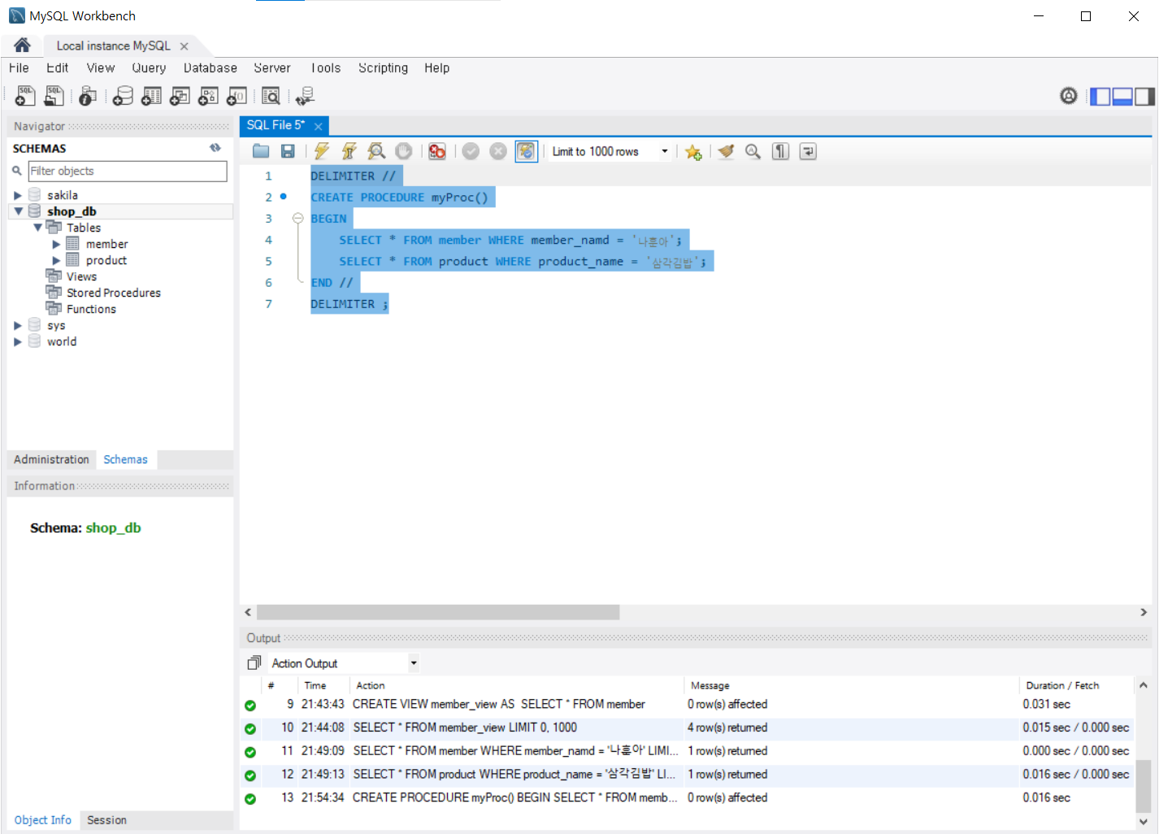Open the Query menu
Viewport: 1159px width, 834px height.
(149, 68)
